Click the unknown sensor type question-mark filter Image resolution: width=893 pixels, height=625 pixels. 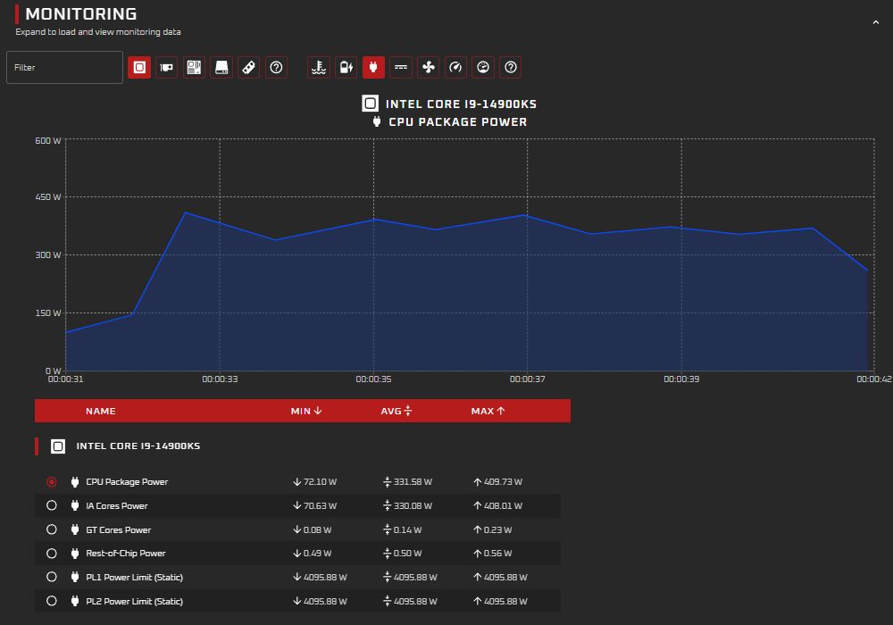click(511, 67)
